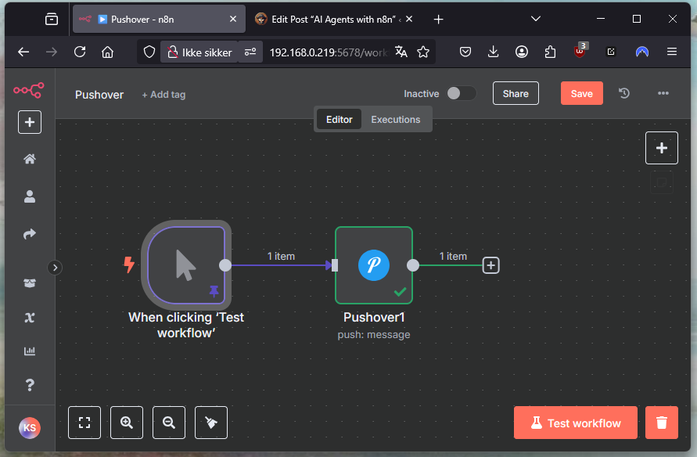
Task: Select the manual trigger cursor node
Action: [x=186, y=265]
